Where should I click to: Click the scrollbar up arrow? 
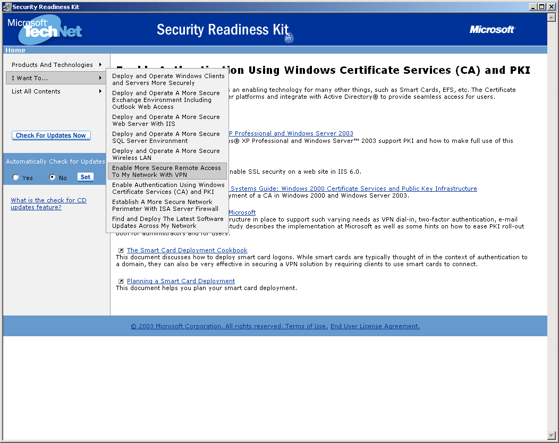click(552, 17)
